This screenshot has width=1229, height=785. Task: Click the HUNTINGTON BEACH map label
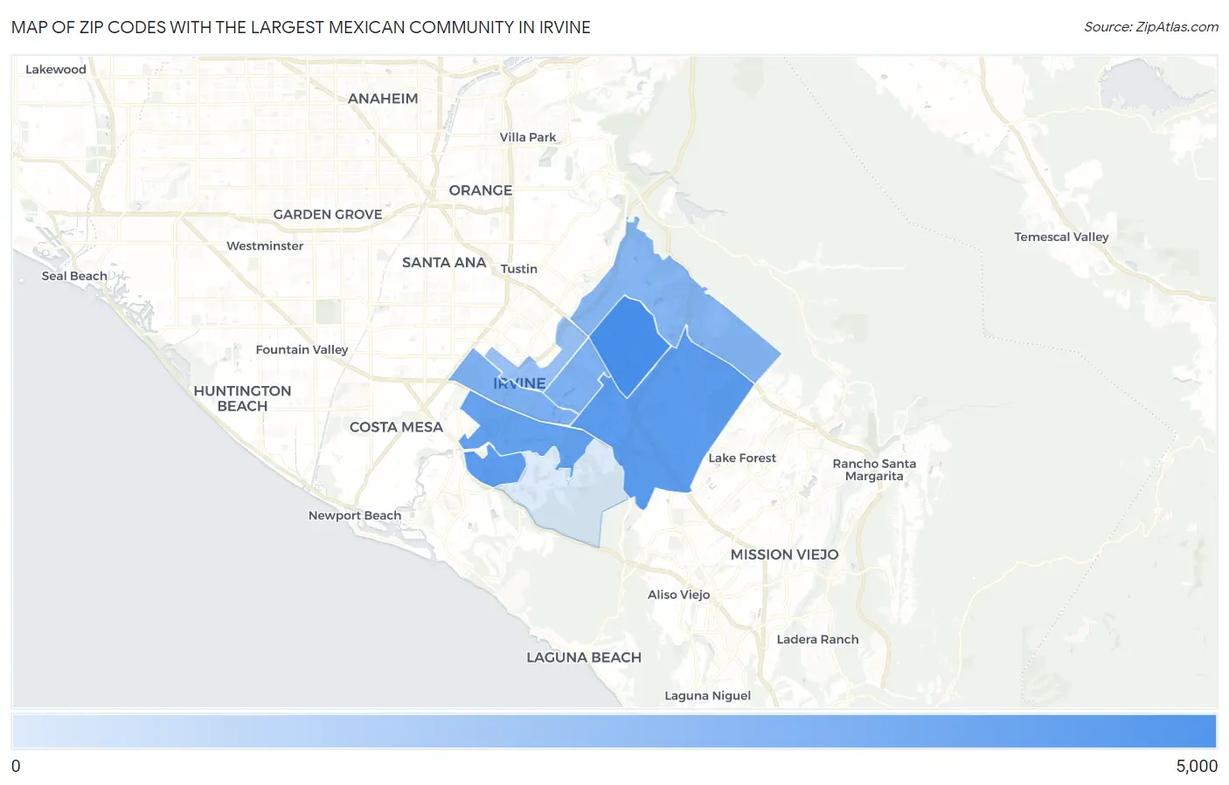[x=242, y=398]
